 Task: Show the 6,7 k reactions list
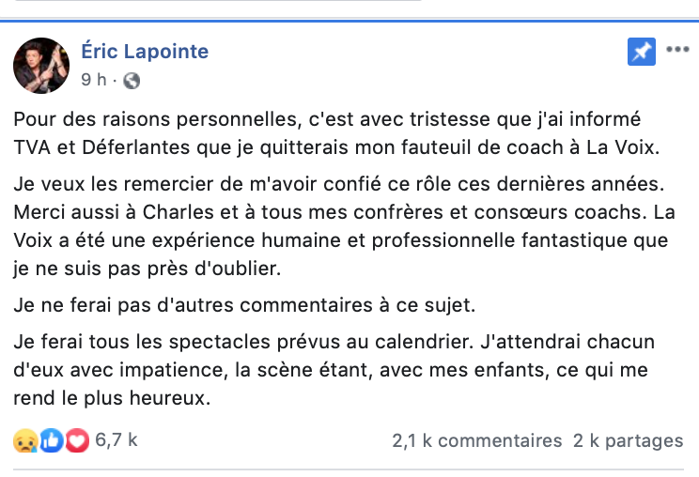point(116,440)
